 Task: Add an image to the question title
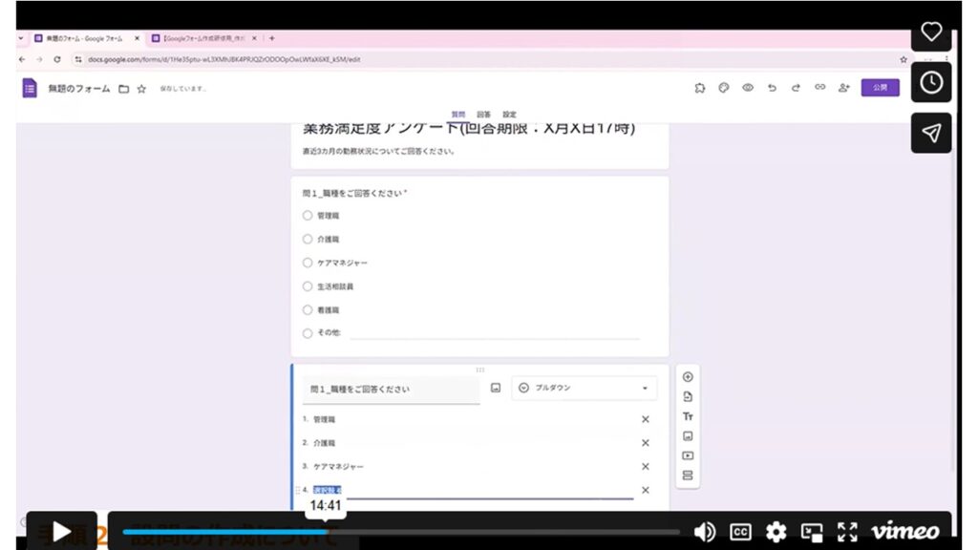point(496,389)
